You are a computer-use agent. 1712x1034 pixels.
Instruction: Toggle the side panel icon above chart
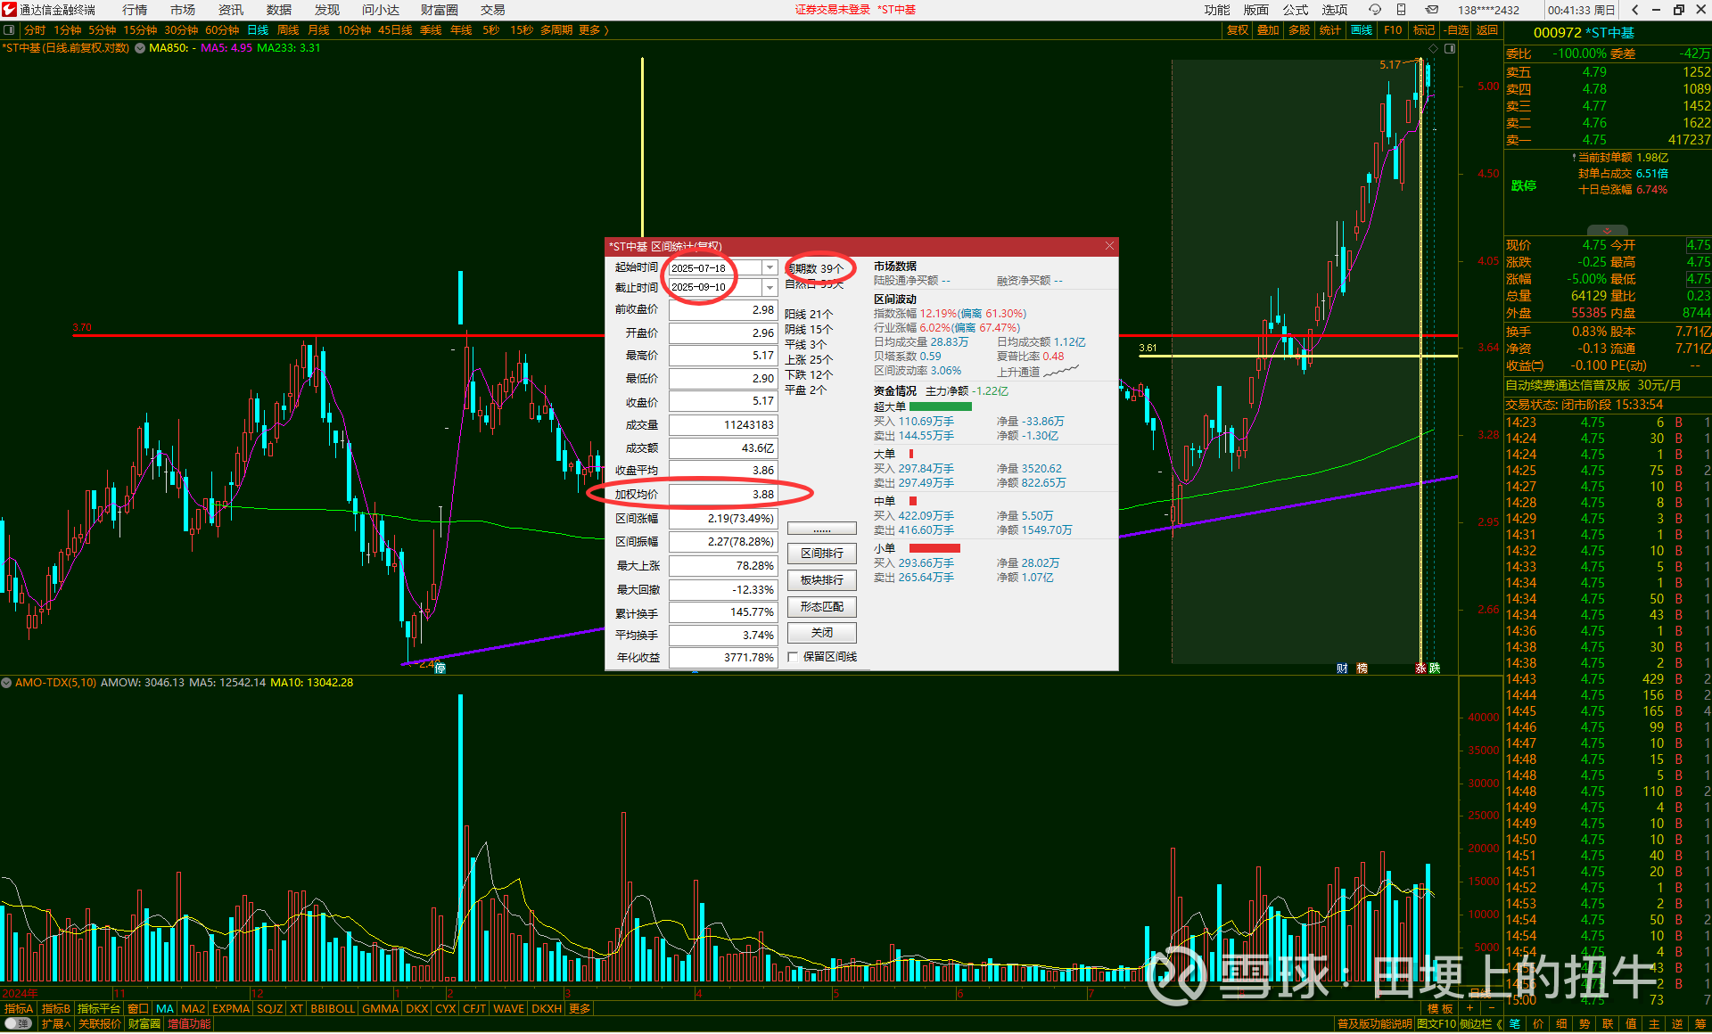1450,48
